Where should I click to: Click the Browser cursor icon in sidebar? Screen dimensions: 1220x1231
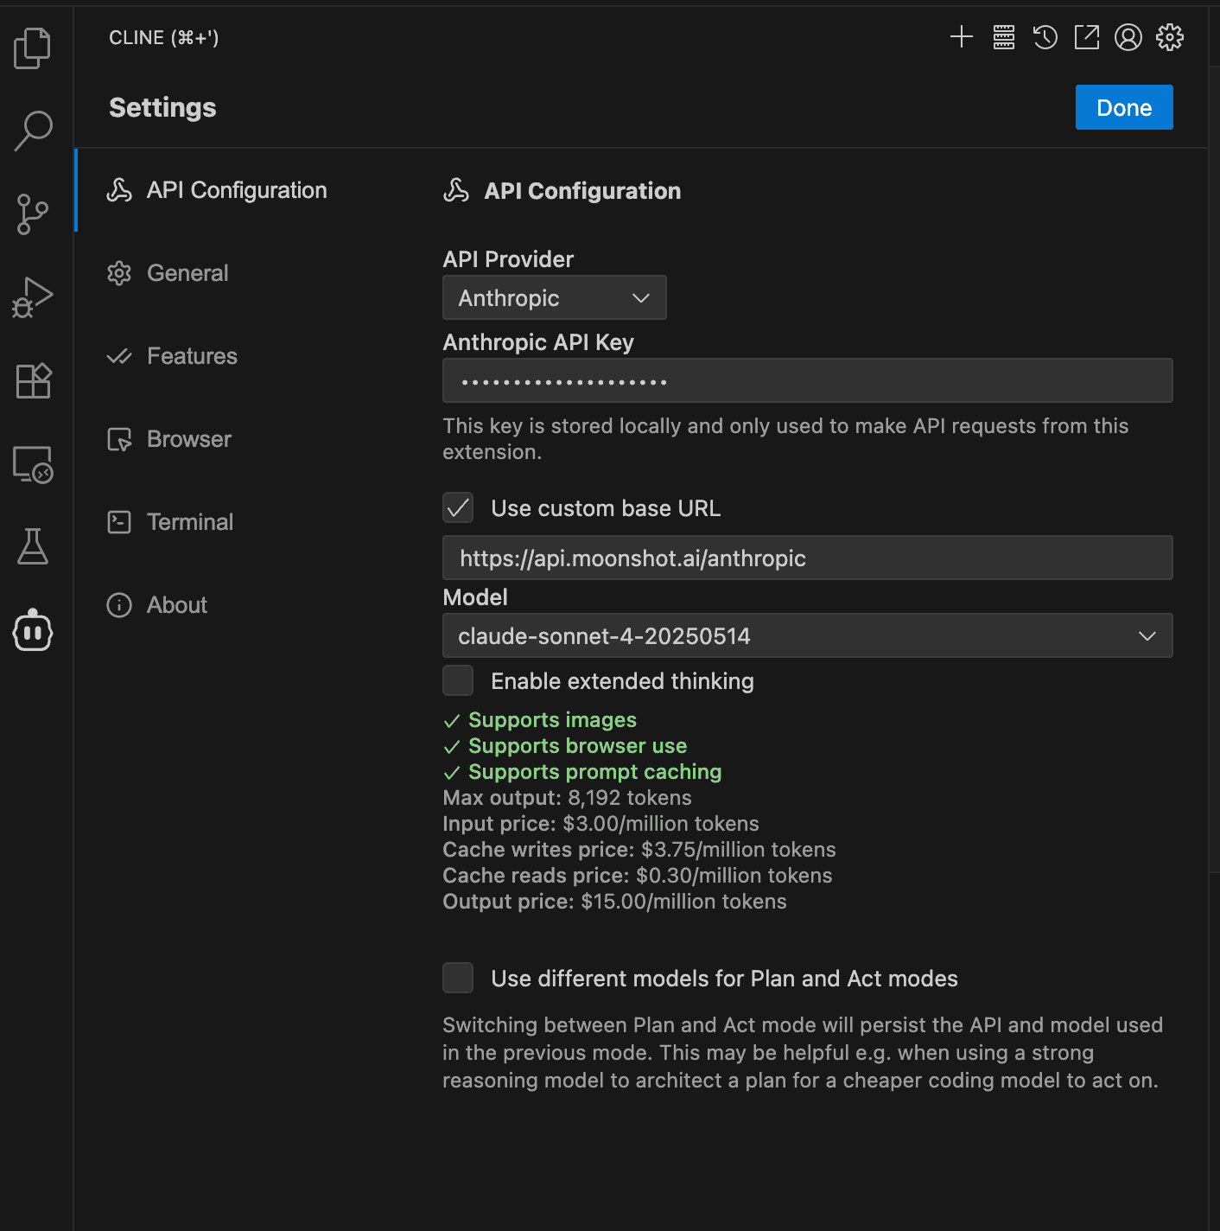(x=119, y=439)
